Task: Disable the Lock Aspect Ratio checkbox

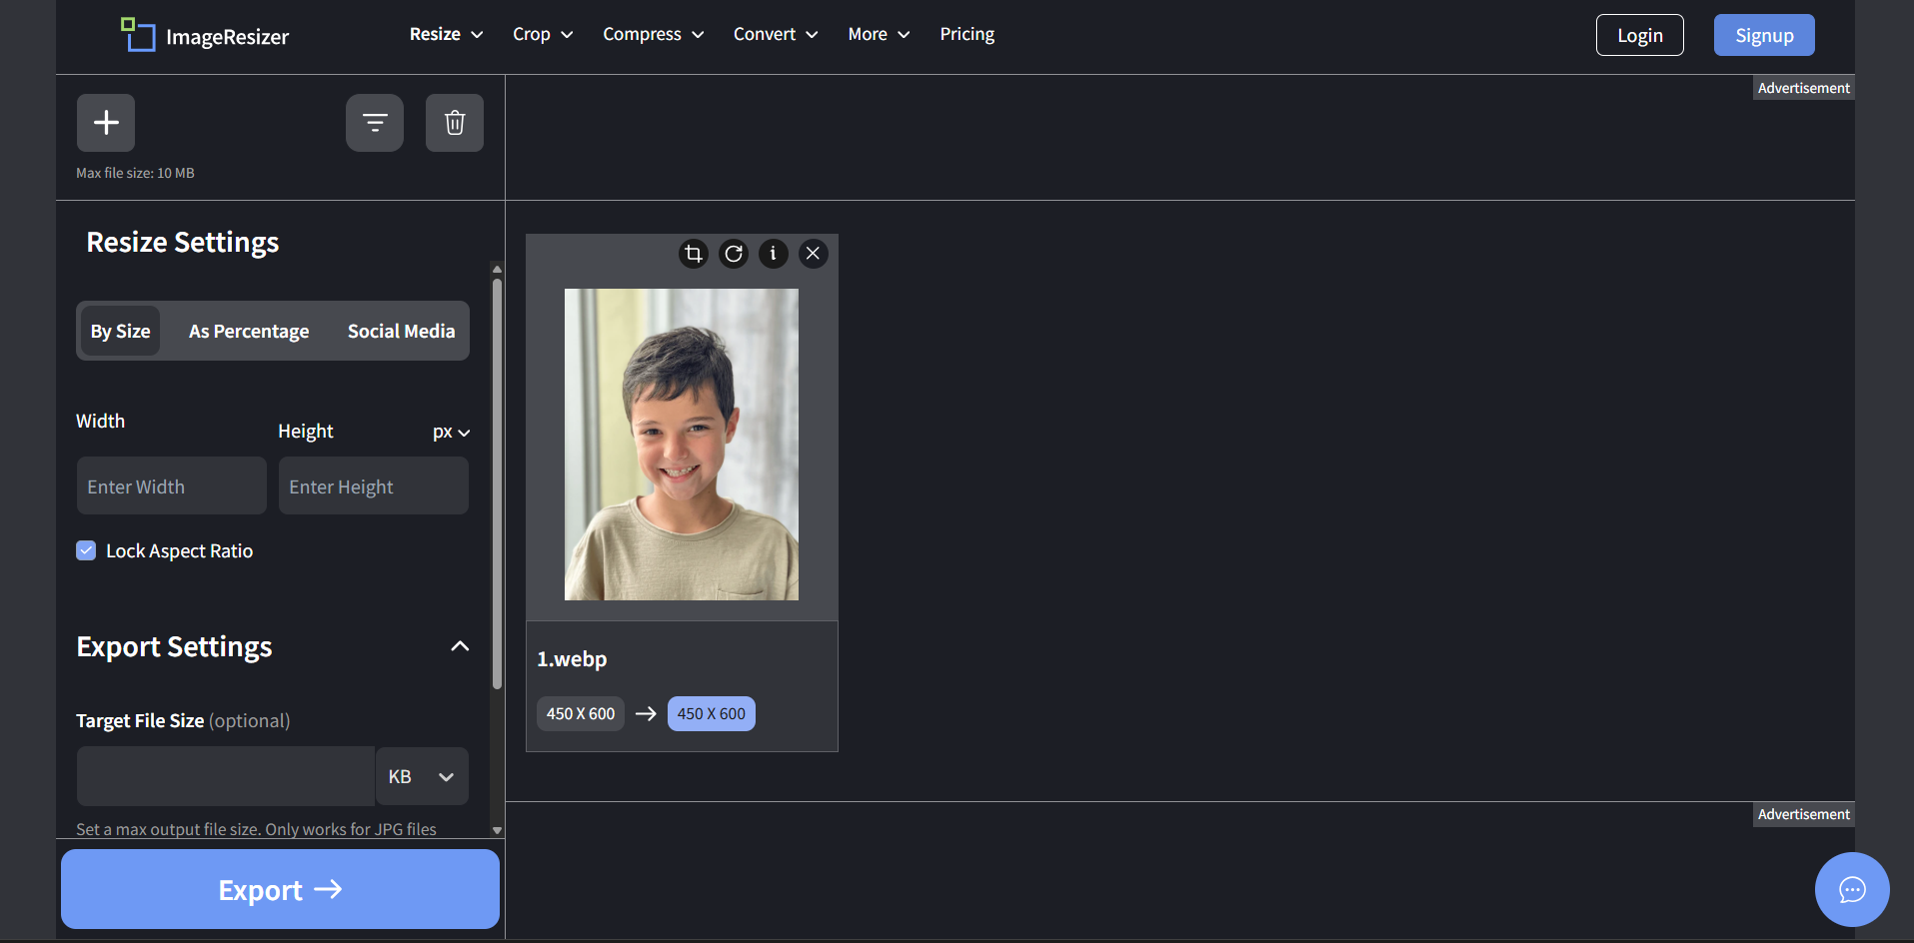Action: pos(86,550)
